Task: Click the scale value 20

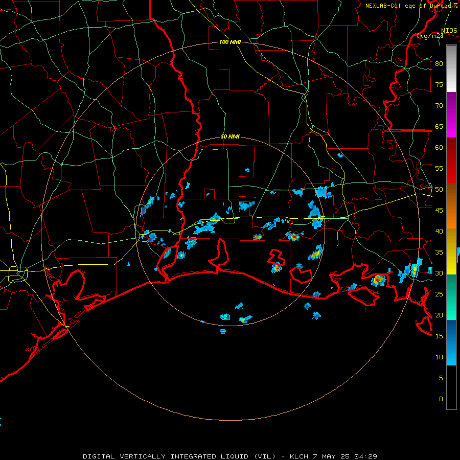Action: coord(439,315)
